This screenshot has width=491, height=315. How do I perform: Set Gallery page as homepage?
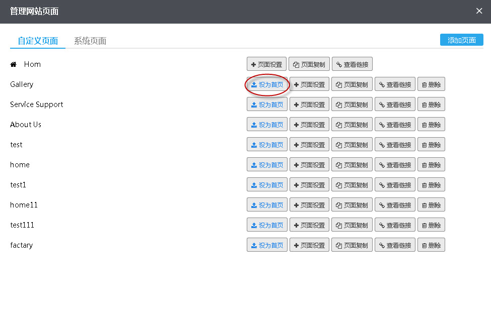click(267, 84)
